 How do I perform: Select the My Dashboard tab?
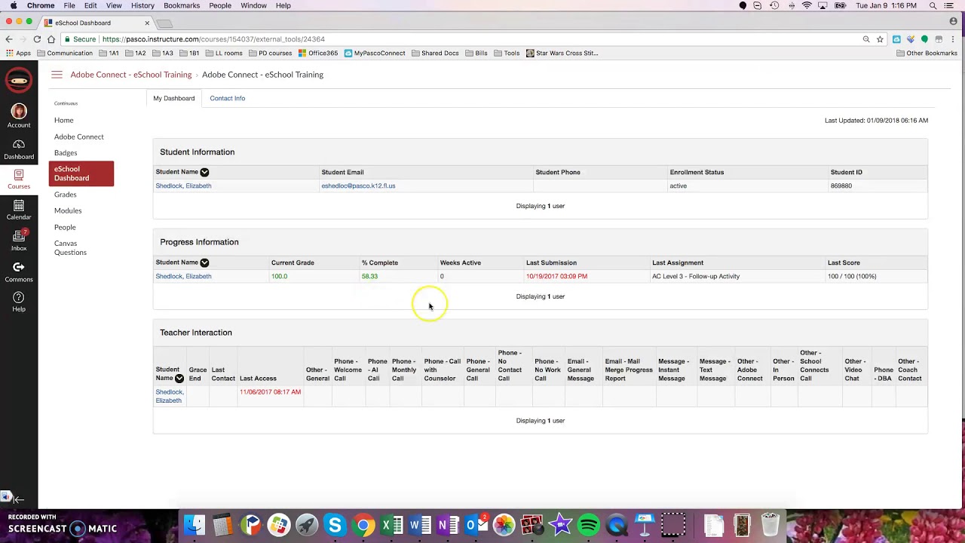pos(173,98)
